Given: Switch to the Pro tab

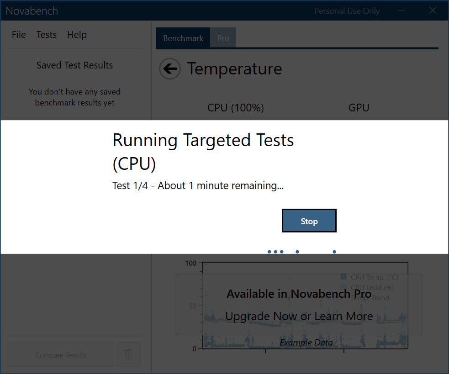Looking at the screenshot, I should pyautogui.click(x=223, y=38).
